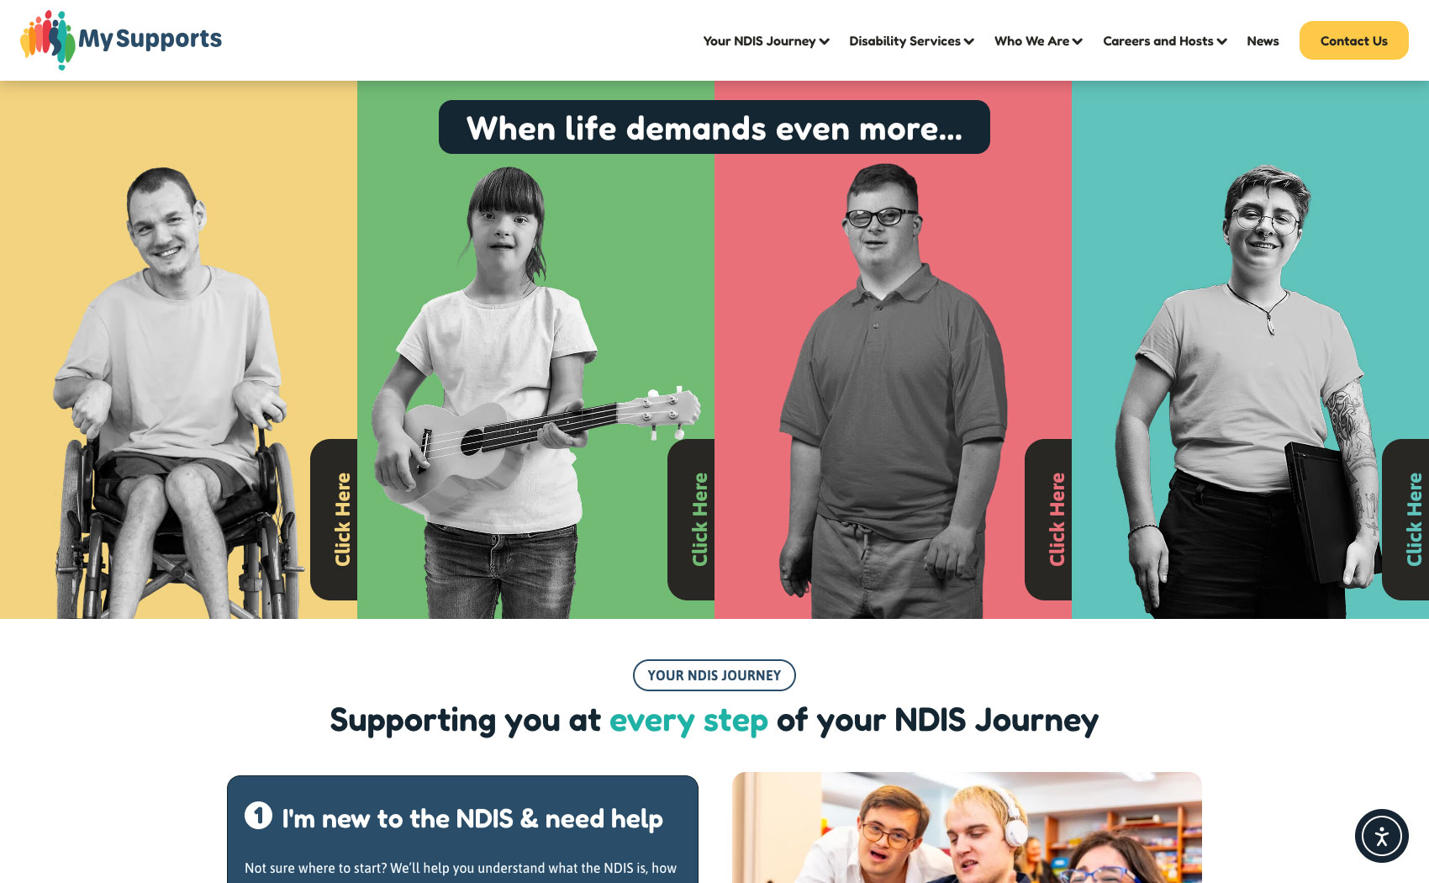The width and height of the screenshot is (1429, 883).
Task: Expand the Disability Services chevron
Action: [969, 41]
